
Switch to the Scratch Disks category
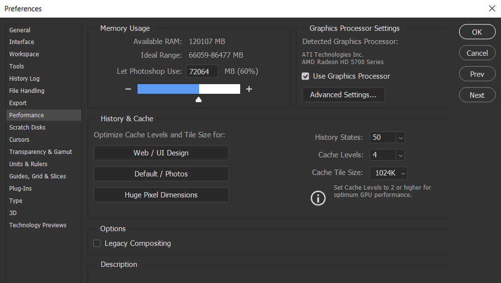click(x=27, y=127)
